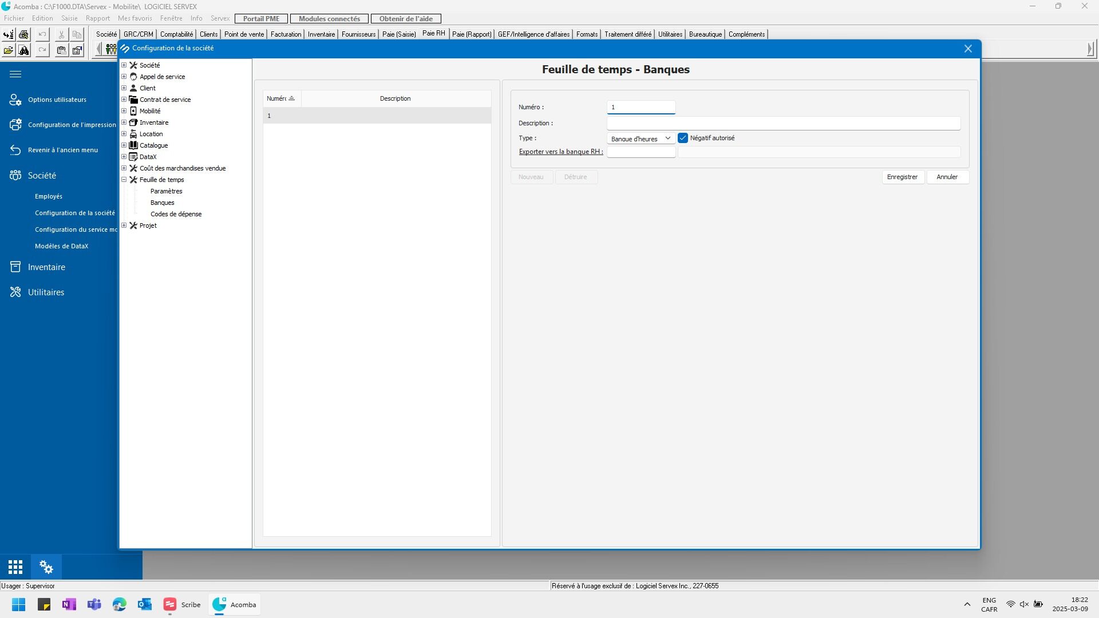This screenshot has height=618, width=1099.
Task: Open Options utilisateurs in sidebar
Action: click(57, 100)
